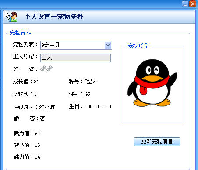
Task: Click the 宠物列表 label
Action: 25,44
